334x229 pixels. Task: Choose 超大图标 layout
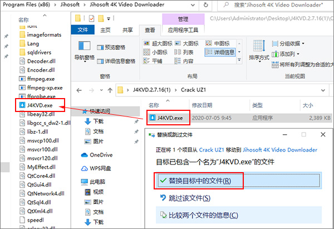pyautogui.click(x=158, y=43)
